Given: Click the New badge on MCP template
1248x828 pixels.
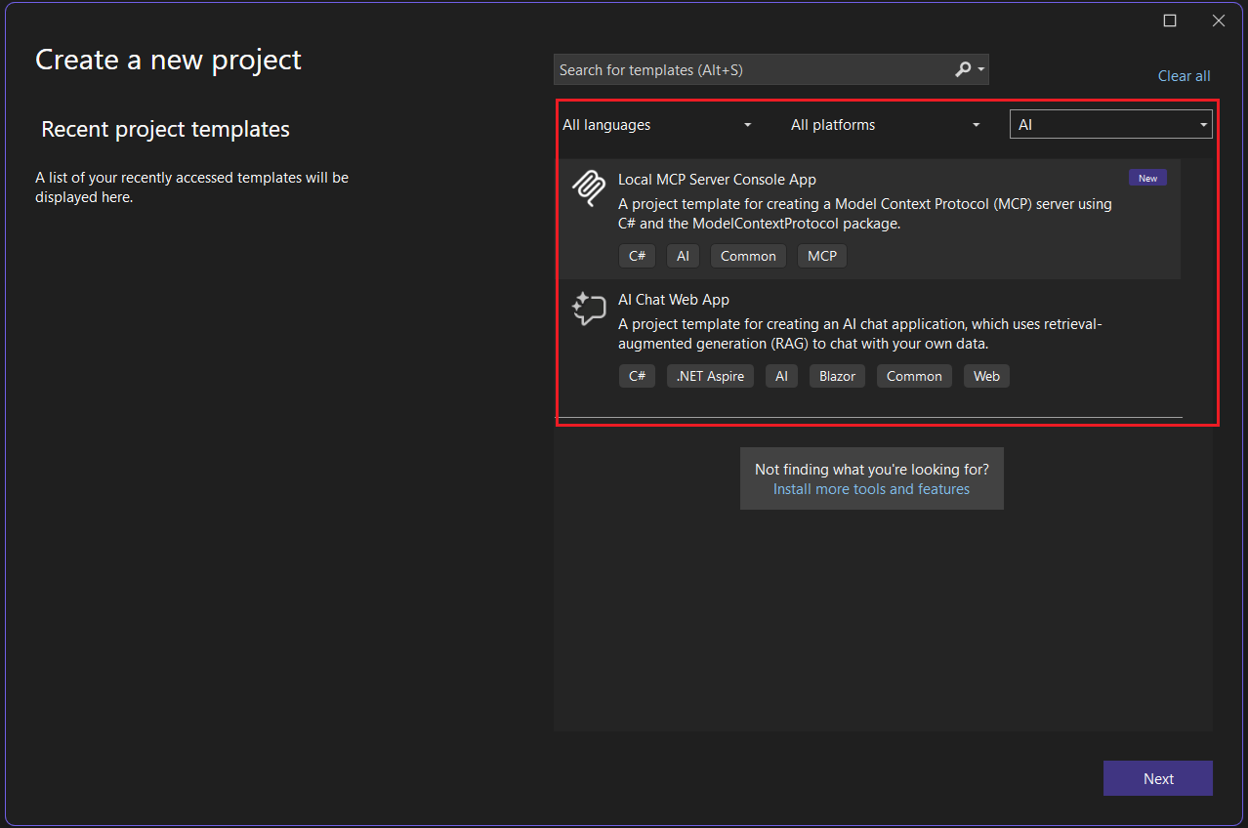Looking at the screenshot, I should [x=1147, y=178].
